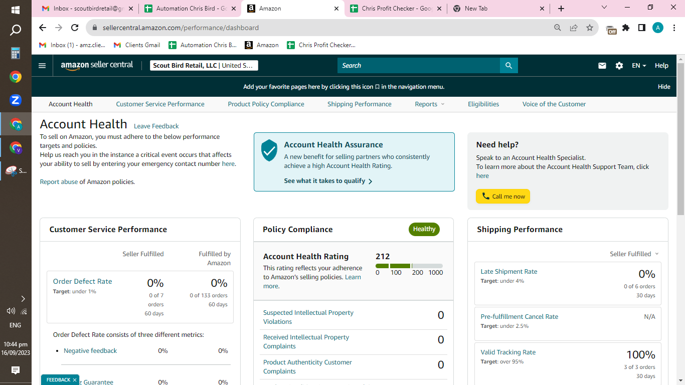Expand the taskbar chevron arrow
The height and width of the screenshot is (385, 685).
click(23, 299)
